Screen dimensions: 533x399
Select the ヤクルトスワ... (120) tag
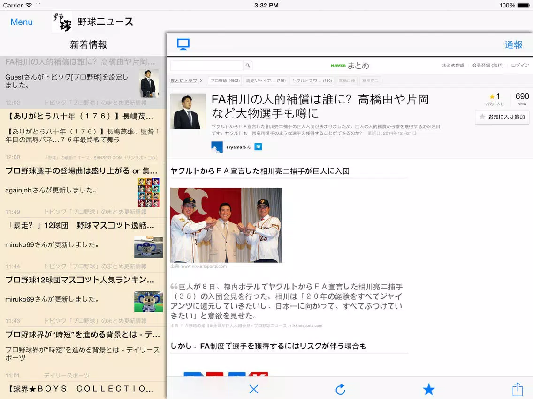click(312, 81)
